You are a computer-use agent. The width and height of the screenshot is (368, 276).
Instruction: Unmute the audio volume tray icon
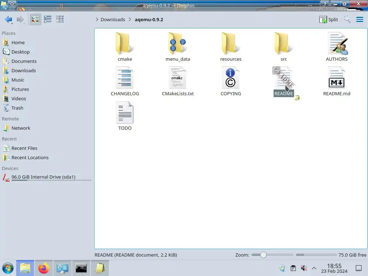304,268
